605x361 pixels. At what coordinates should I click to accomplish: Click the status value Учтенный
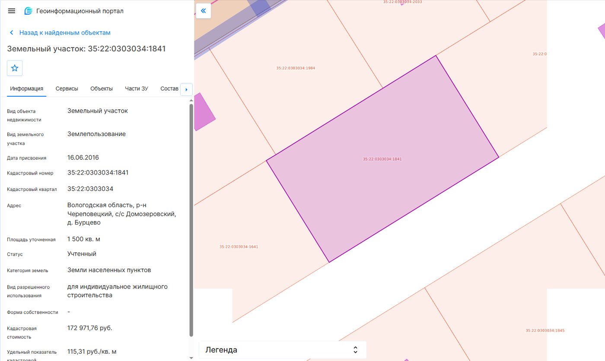tap(82, 254)
